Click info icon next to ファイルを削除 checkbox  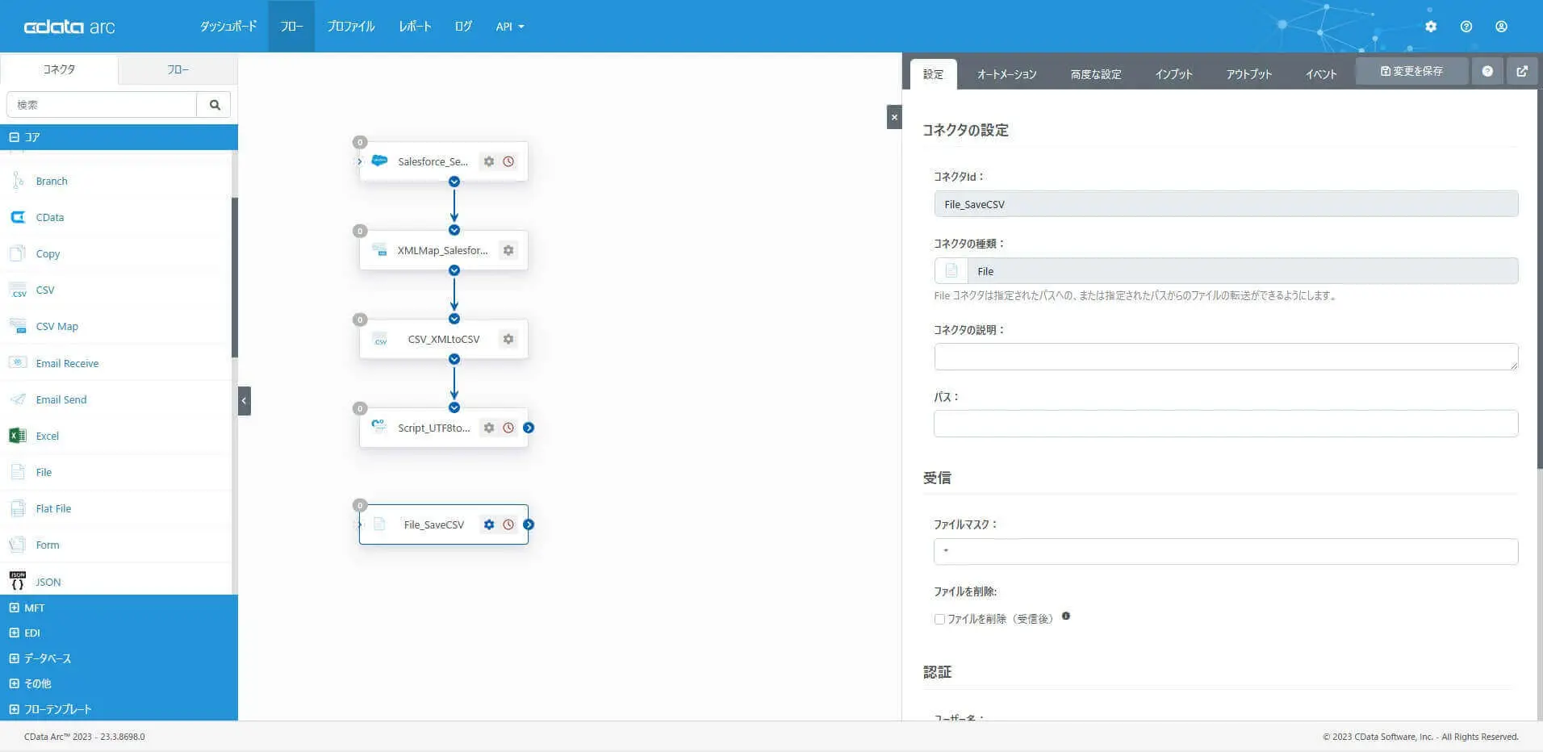[1066, 616]
